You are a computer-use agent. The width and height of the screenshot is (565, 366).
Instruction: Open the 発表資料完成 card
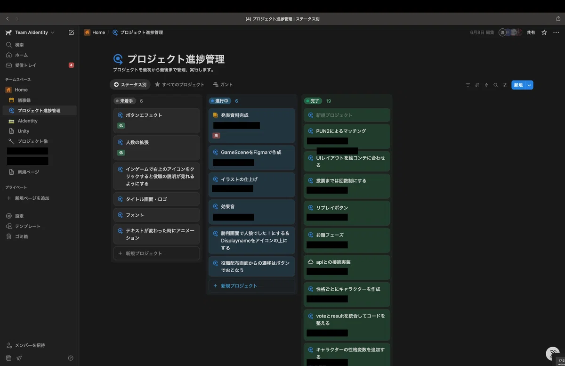click(x=252, y=126)
